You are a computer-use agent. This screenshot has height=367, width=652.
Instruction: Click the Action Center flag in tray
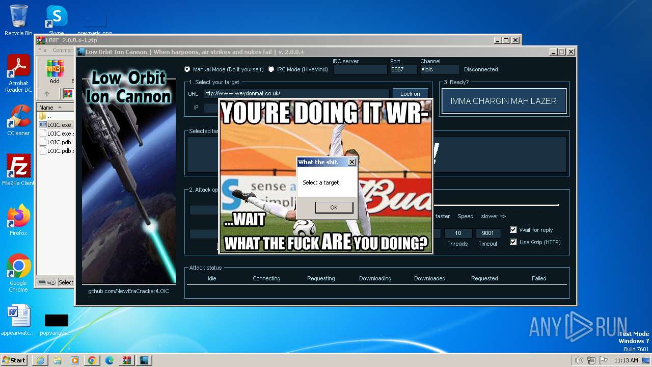pos(603,360)
